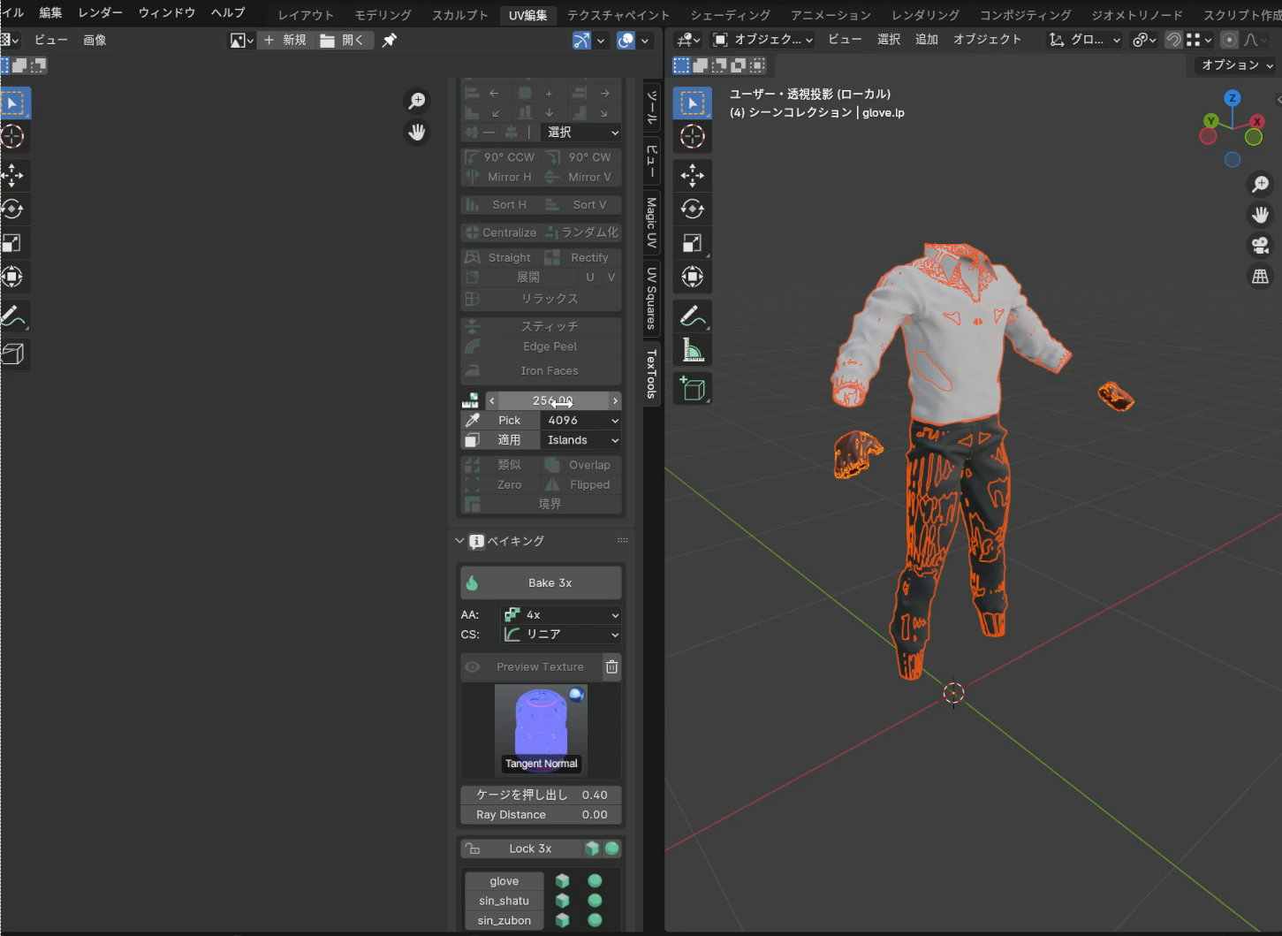Viewport: 1282px width, 936px height.
Task: Toggle green sphere for glove row
Action: click(x=595, y=881)
